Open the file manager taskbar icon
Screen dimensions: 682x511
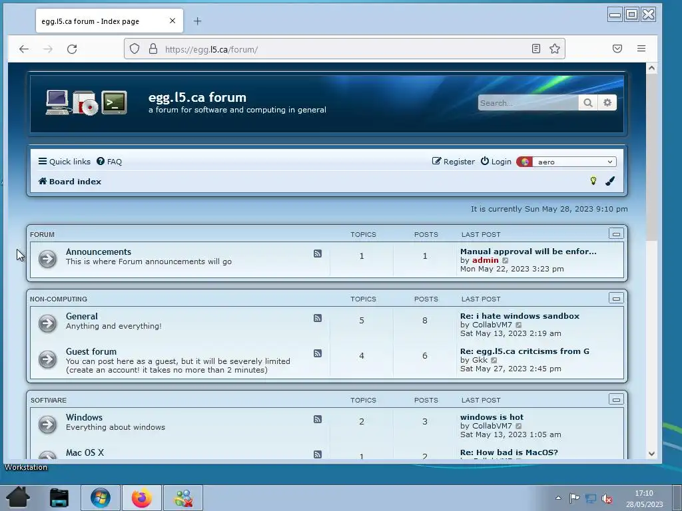coord(59,498)
